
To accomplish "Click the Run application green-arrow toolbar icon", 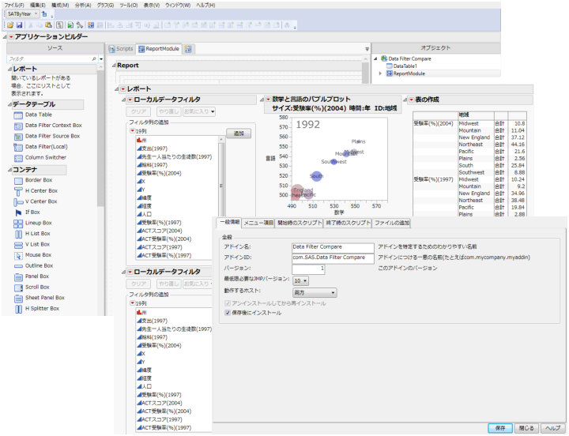I will point(70,25).
